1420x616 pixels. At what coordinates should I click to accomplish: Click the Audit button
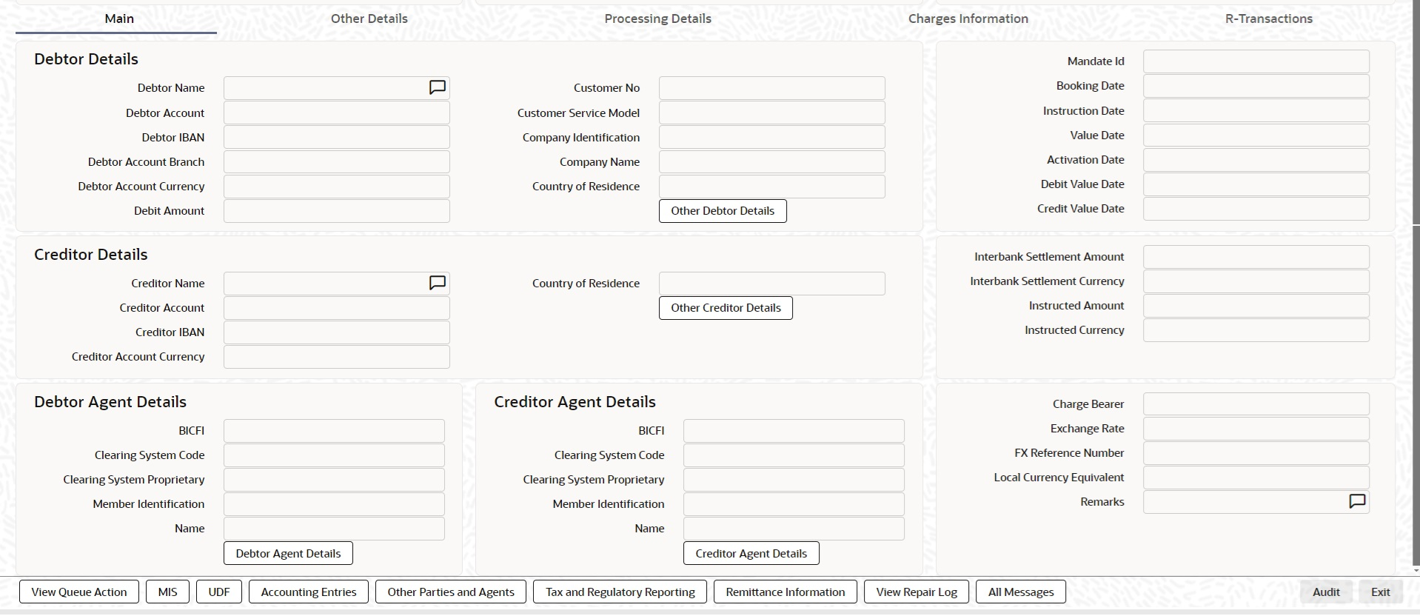tap(1326, 592)
